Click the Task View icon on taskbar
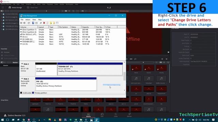218x122 pixels. click(7, 120)
